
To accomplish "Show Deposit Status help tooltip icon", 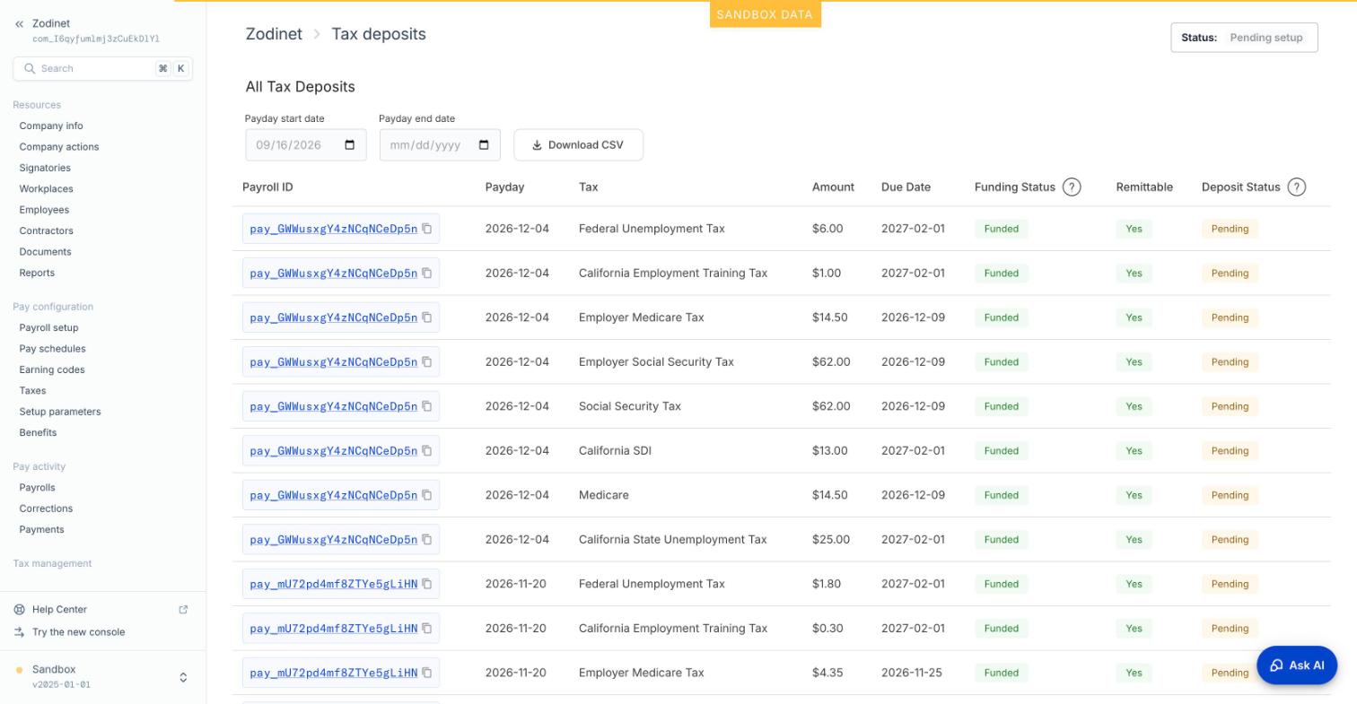I will point(1296,187).
